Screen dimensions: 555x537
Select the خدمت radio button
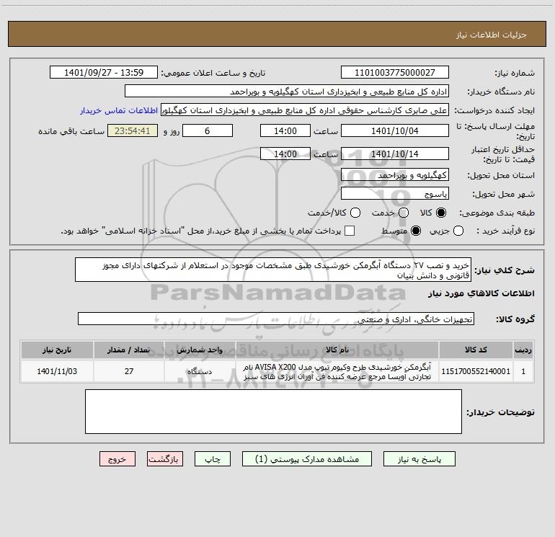(x=404, y=213)
